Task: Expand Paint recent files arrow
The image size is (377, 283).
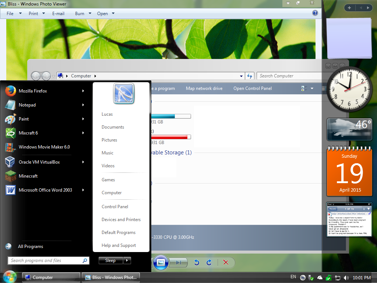Action: [83, 119]
